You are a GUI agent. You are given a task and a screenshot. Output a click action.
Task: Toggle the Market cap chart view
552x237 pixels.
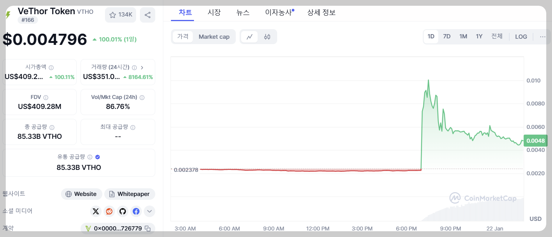tap(214, 36)
